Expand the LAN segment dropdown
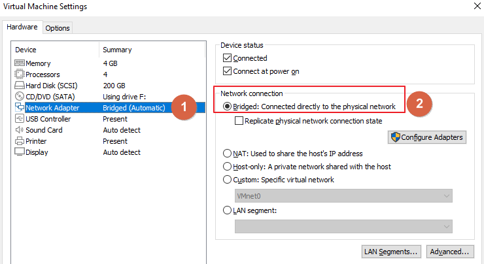Image resolution: width=484 pixels, height=264 pixels. tap(343, 226)
